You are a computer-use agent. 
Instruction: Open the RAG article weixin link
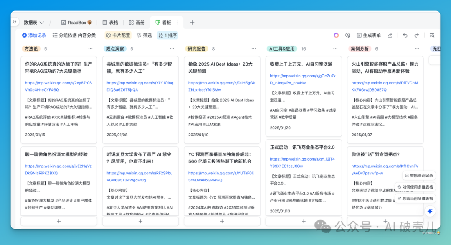pyautogui.click(x=58, y=86)
